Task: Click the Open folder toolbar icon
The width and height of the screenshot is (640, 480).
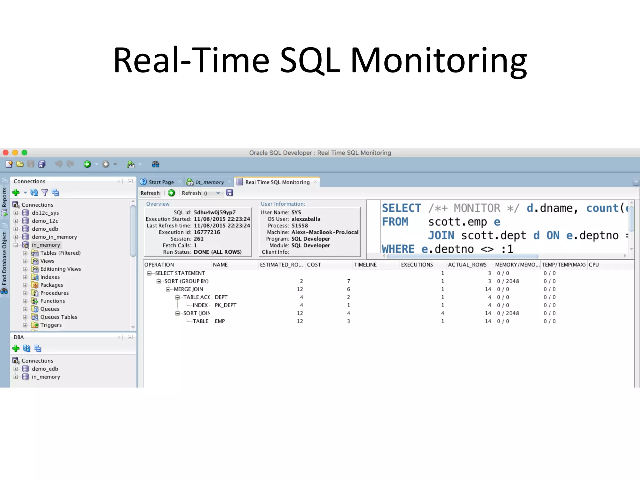Action: 20,164
